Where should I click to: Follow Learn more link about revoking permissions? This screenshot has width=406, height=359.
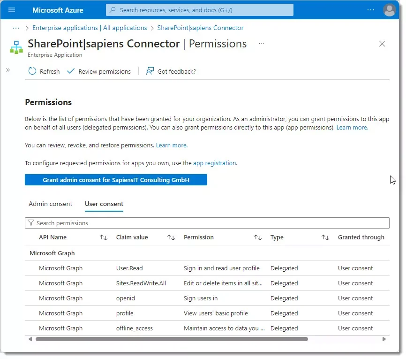click(172, 145)
